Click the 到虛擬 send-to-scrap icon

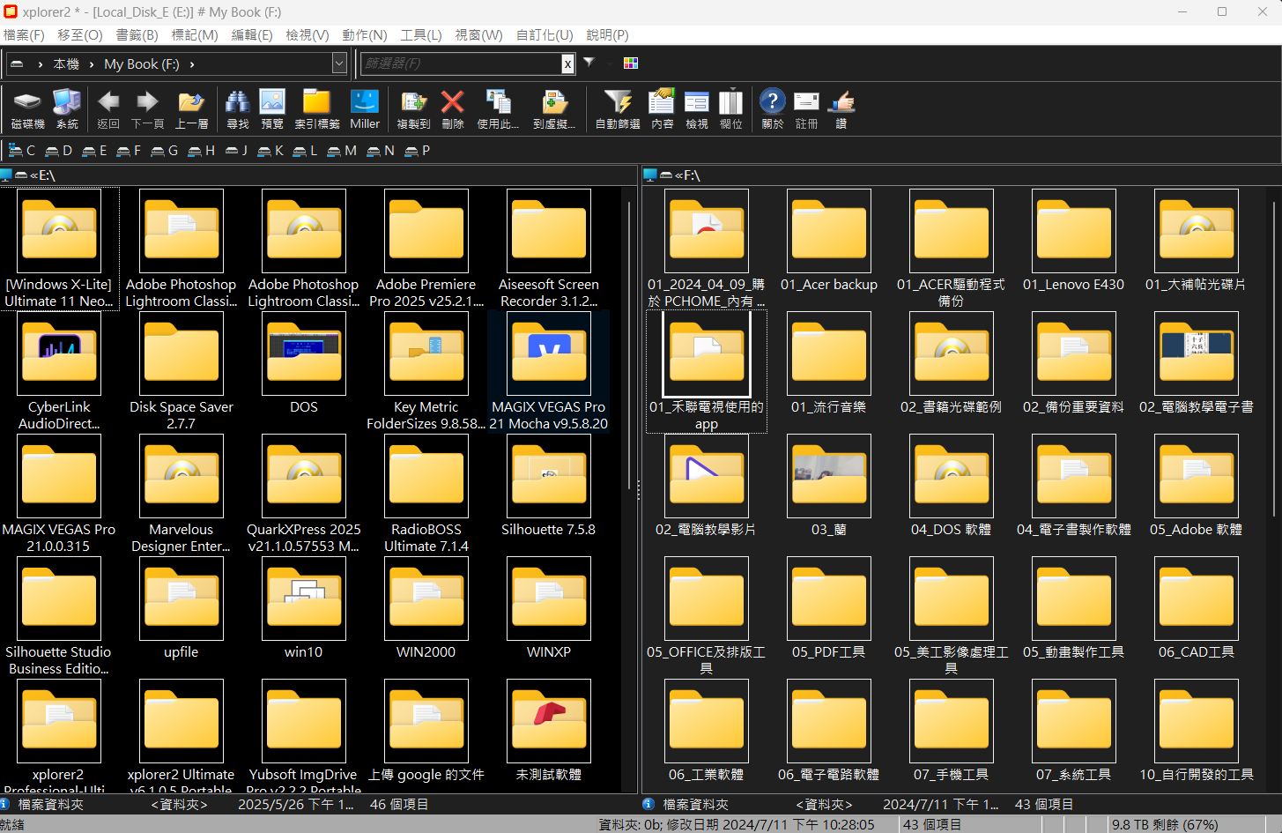pyautogui.click(x=554, y=109)
